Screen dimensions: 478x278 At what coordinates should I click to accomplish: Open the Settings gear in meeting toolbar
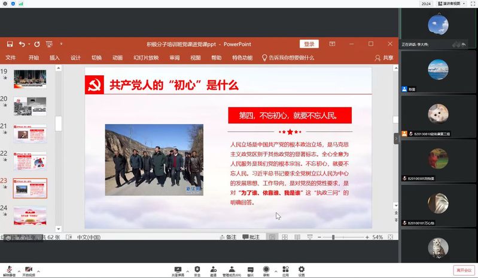click(x=302, y=269)
